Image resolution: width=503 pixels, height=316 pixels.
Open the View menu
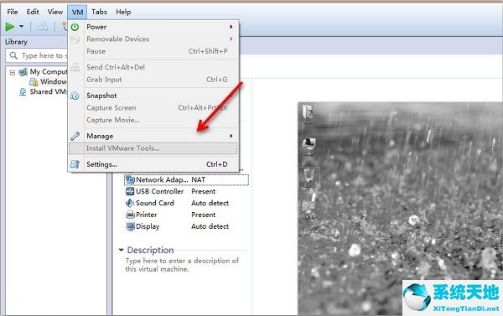tap(55, 12)
